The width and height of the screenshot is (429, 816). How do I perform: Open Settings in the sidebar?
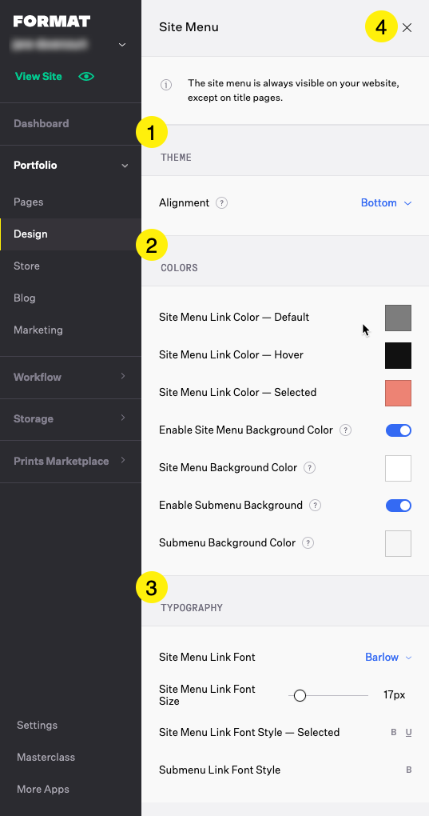pyautogui.click(x=37, y=725)
